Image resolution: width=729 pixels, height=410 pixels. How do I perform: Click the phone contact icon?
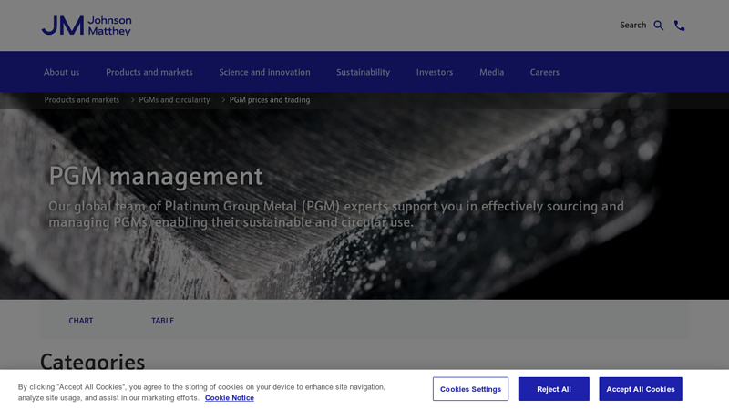click(679, 26)
